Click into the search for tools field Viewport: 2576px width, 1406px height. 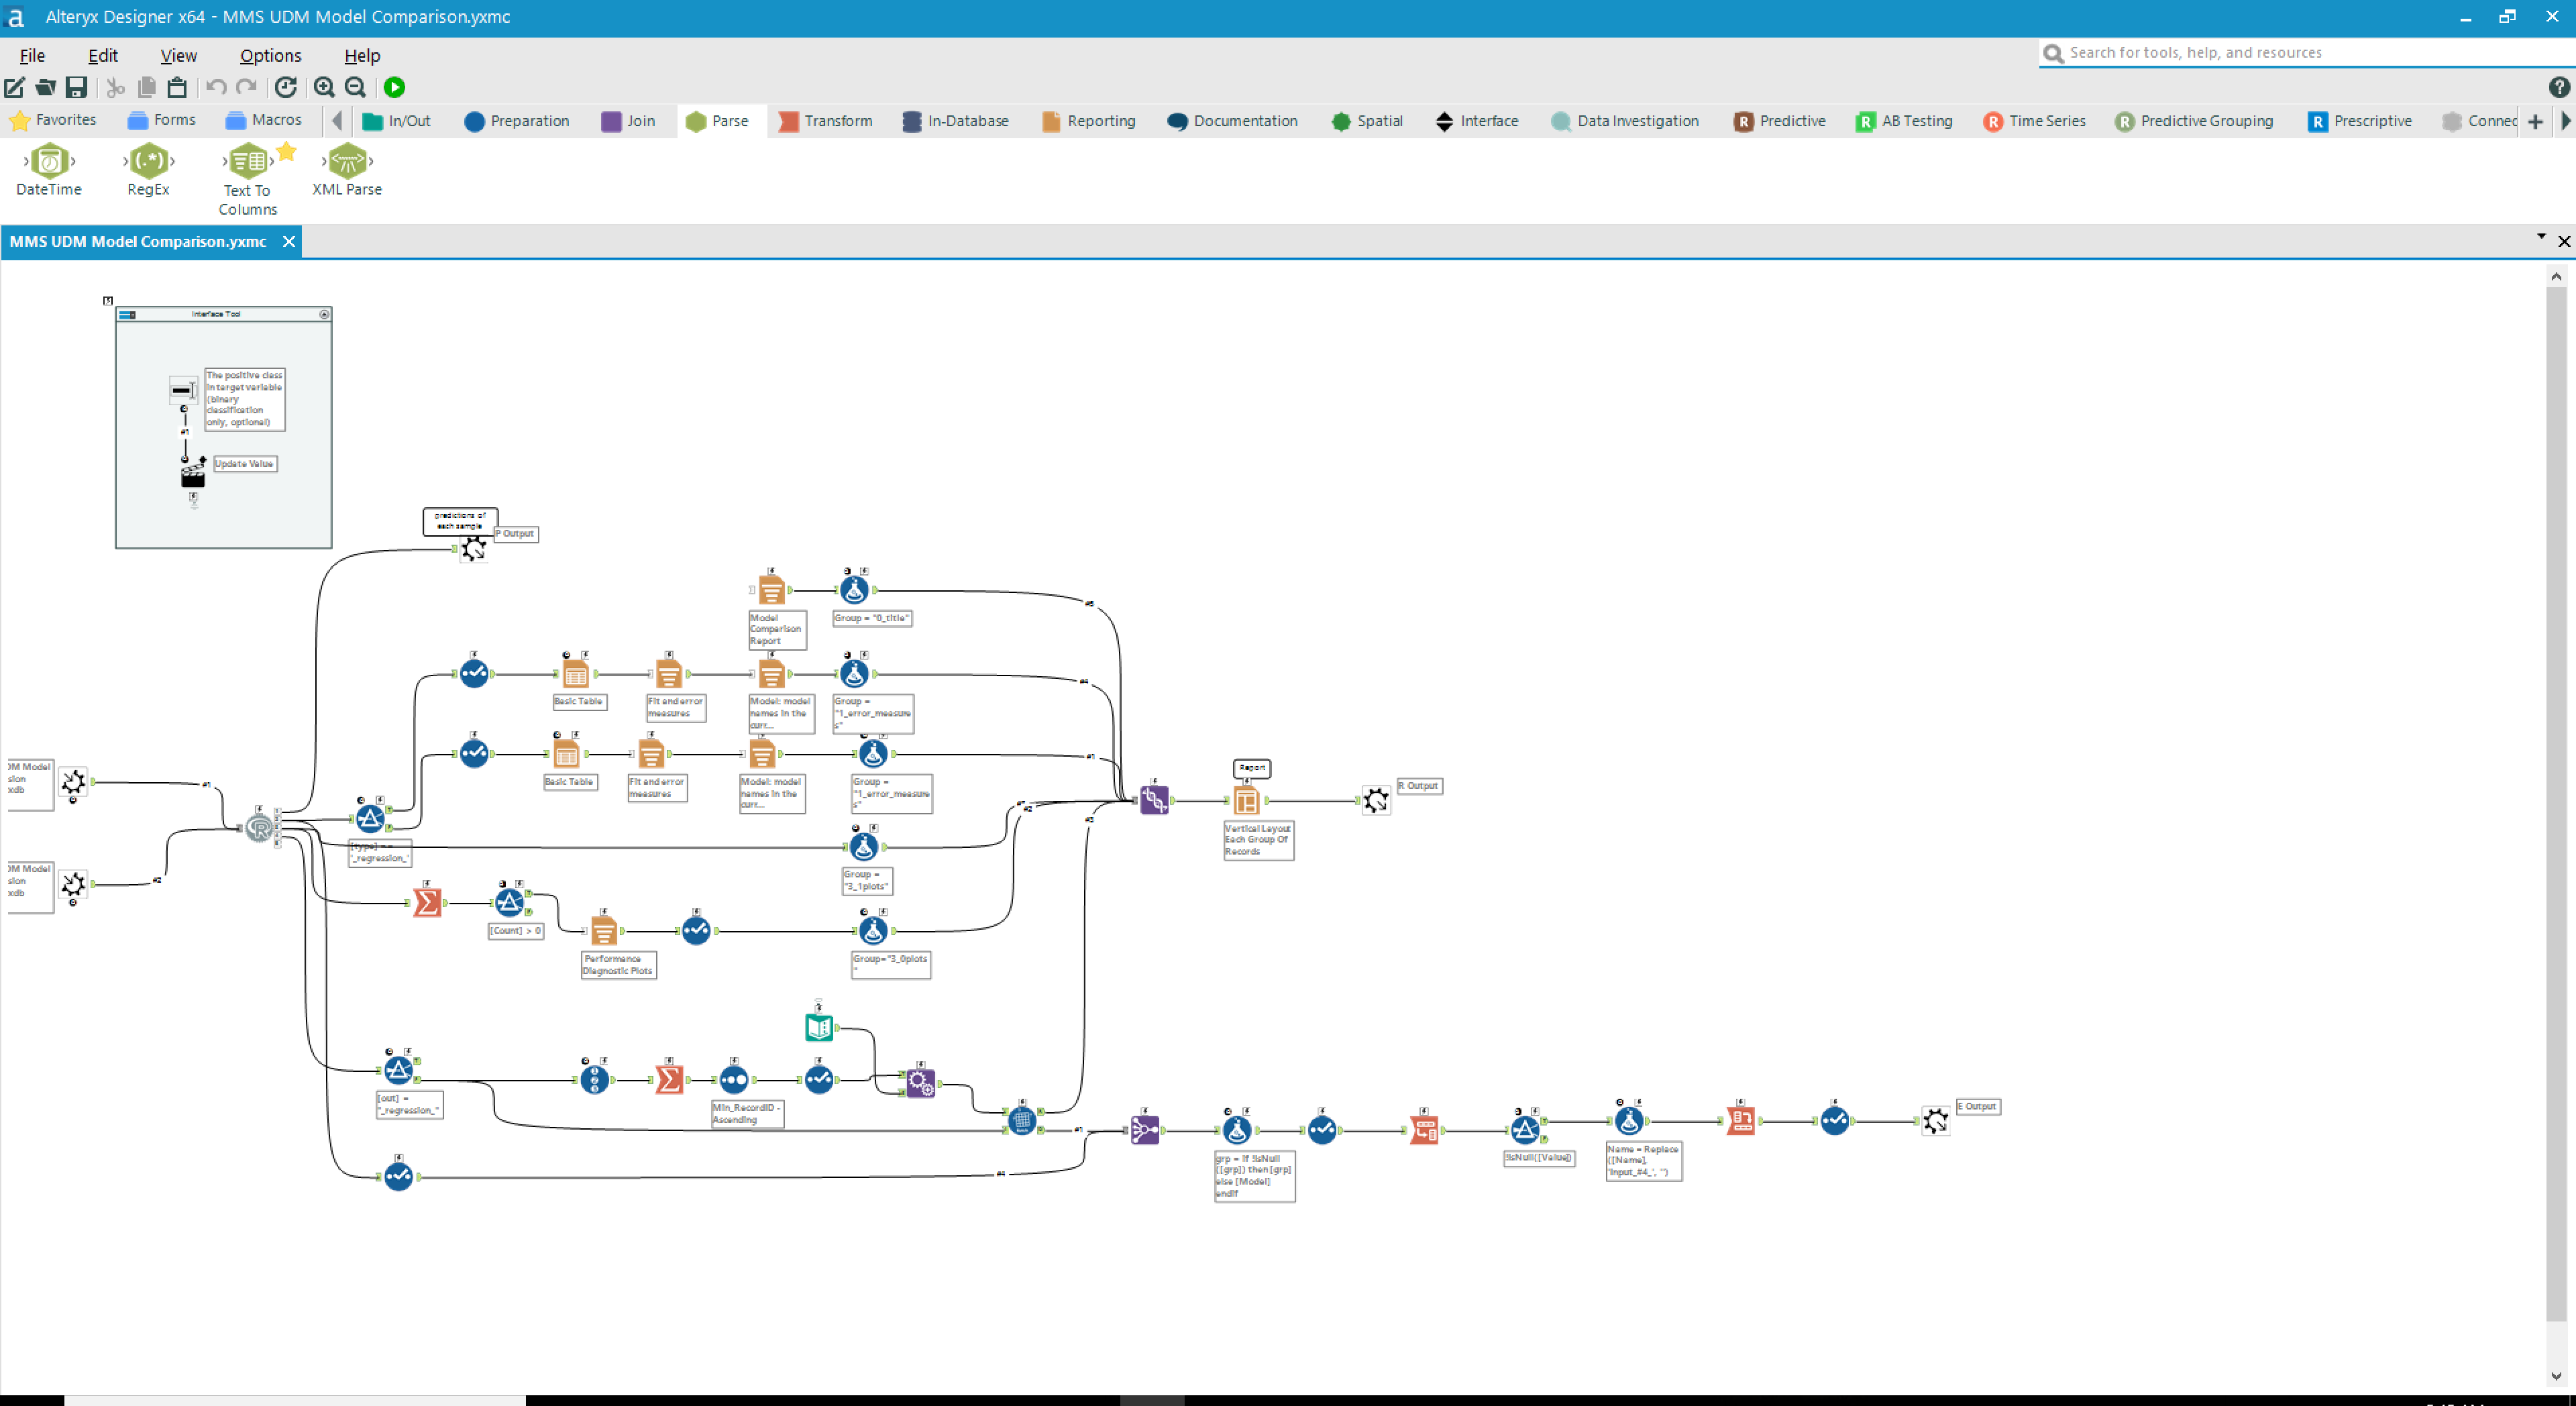2250,52
